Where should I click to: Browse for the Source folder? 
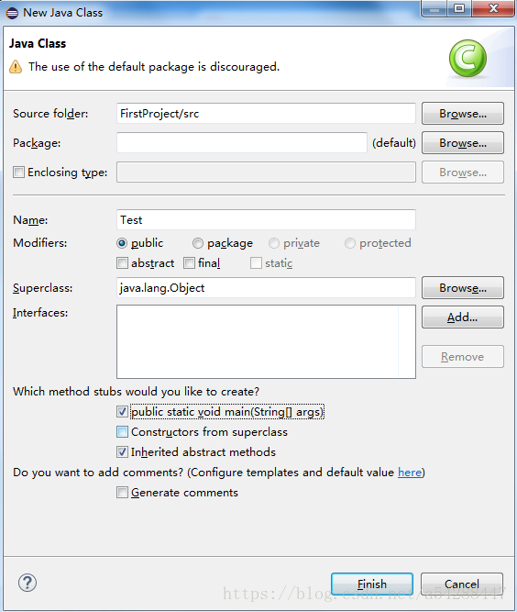coord(463,114)
